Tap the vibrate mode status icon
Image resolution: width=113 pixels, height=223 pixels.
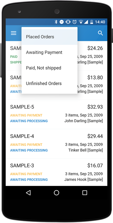68,22
